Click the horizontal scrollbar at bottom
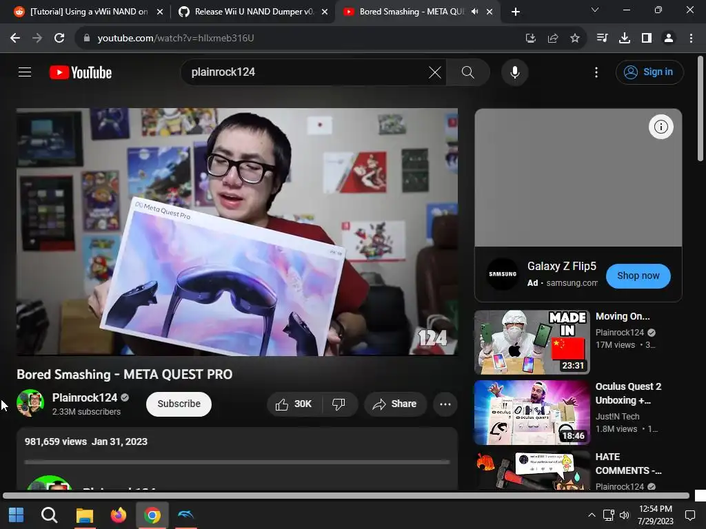The width and height of the screenshot is (706, 529). 346,496
